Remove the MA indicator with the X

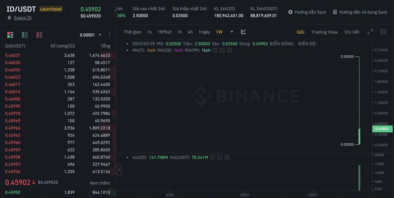(x=229, y=50)
